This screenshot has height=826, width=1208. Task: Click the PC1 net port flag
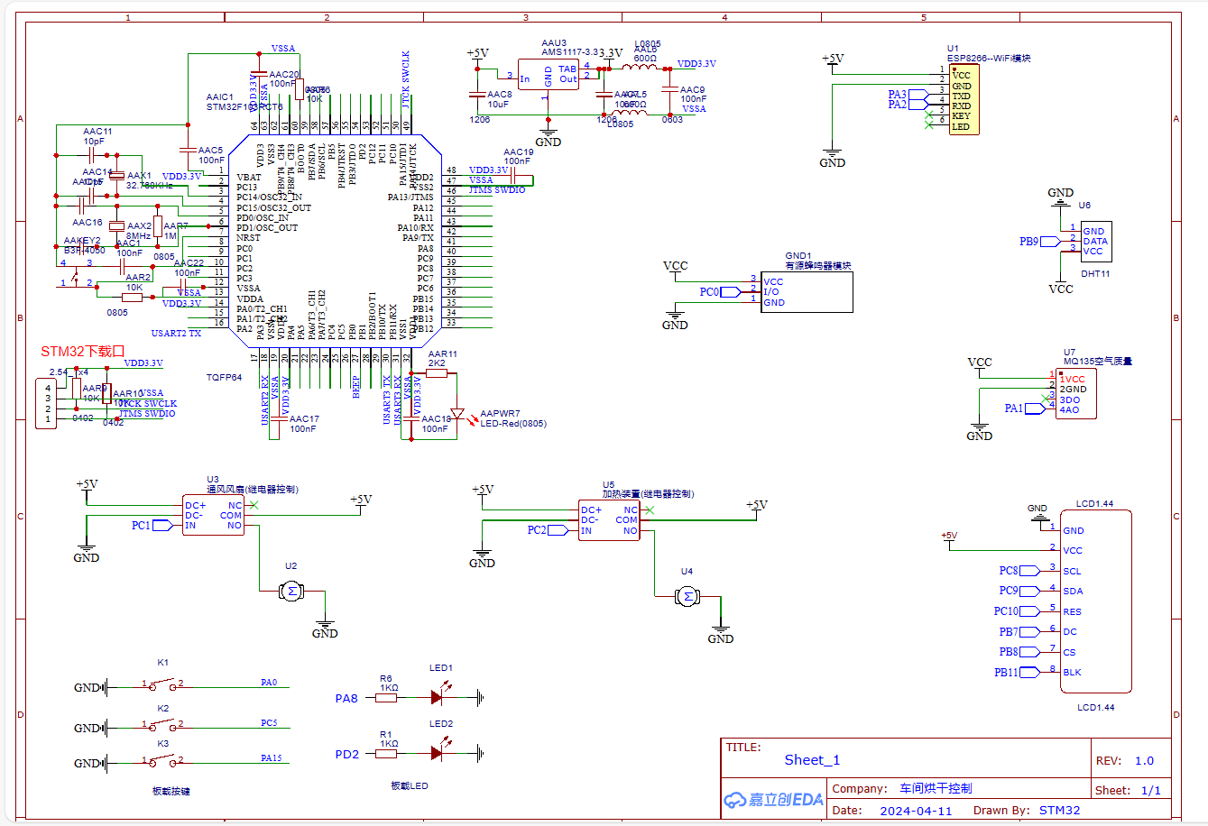(x=163, y=525)
